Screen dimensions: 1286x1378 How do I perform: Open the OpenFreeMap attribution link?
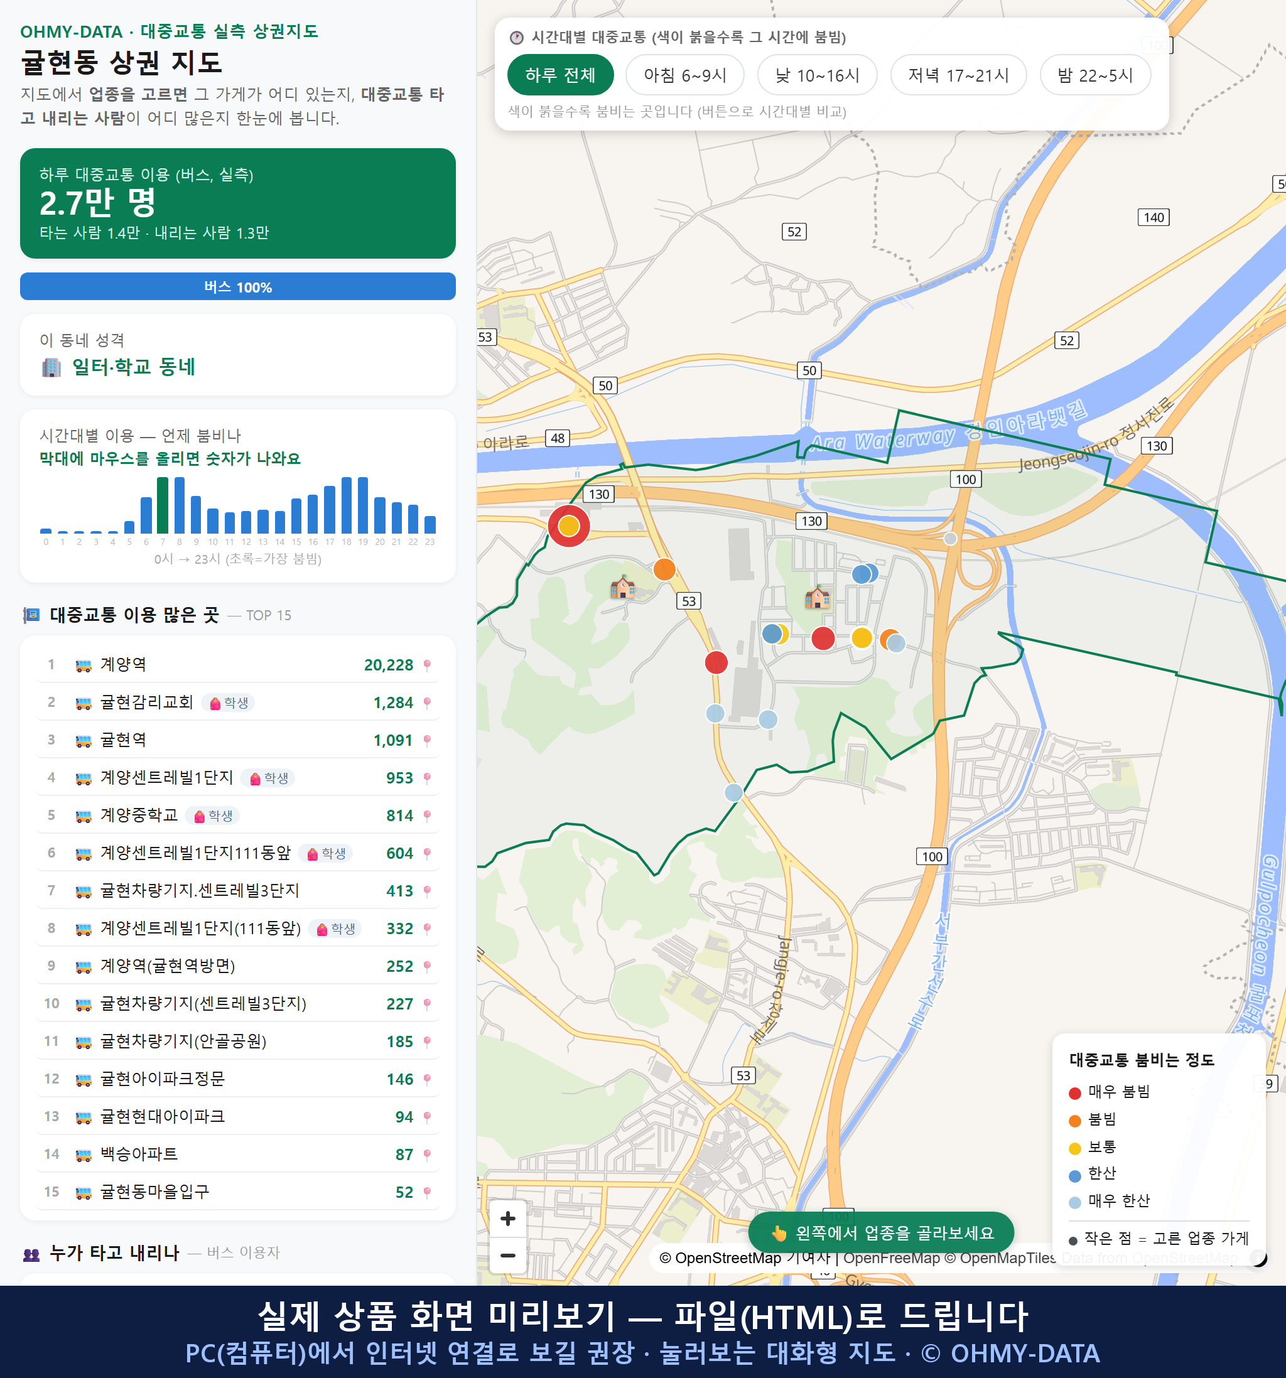tap(892, 1257)
